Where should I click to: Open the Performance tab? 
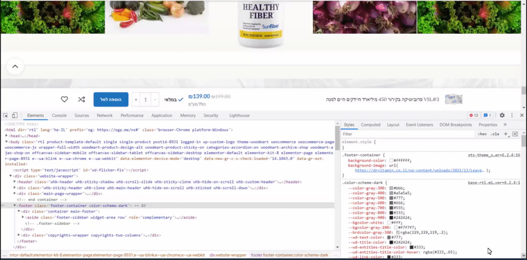[x=132, y=115]
